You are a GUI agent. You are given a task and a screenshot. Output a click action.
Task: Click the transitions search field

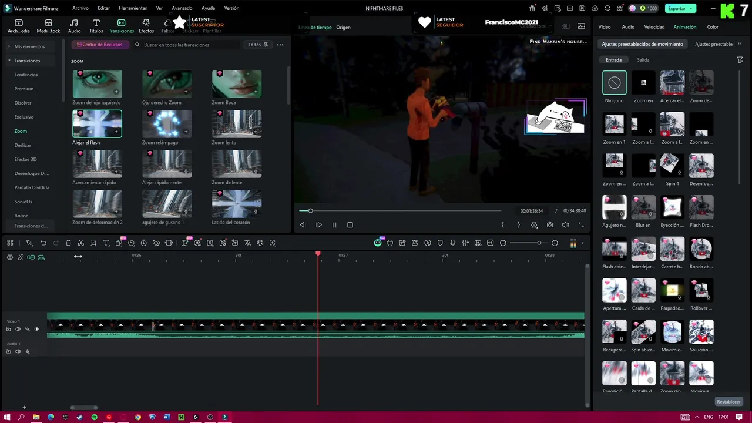coord(187,45)
